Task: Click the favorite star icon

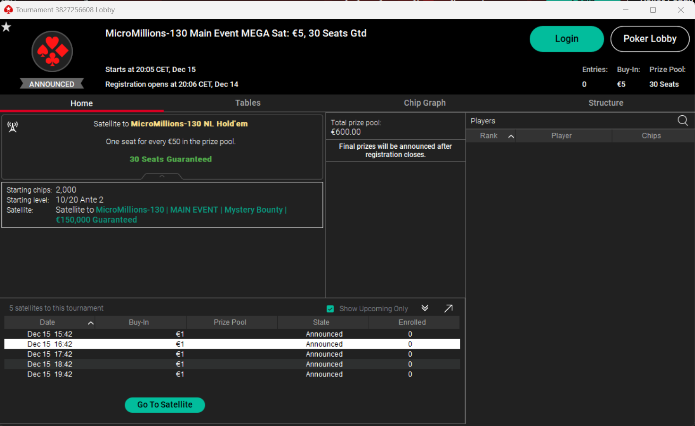Action: click(x=6, y=27)
